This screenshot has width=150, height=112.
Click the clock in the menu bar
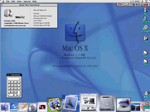tap(135, 1)
